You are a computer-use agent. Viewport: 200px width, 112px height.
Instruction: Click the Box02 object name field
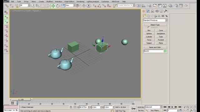pyautogui.click(x=153, y=51)
